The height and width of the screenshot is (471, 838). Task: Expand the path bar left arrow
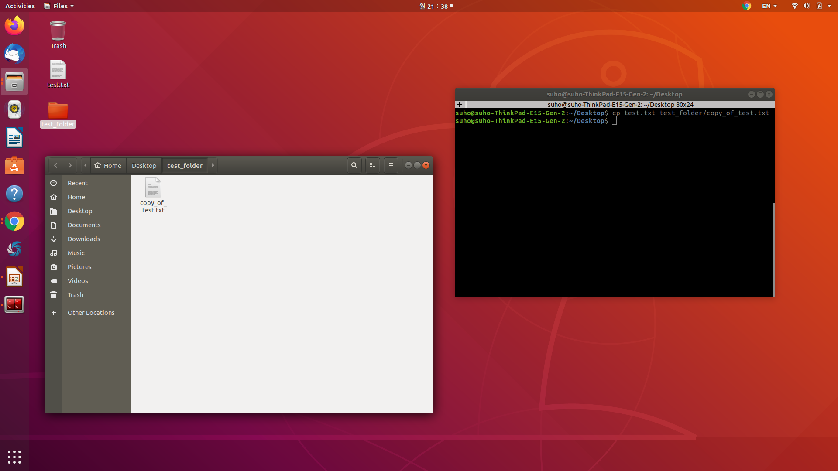(x=86, y=165)
